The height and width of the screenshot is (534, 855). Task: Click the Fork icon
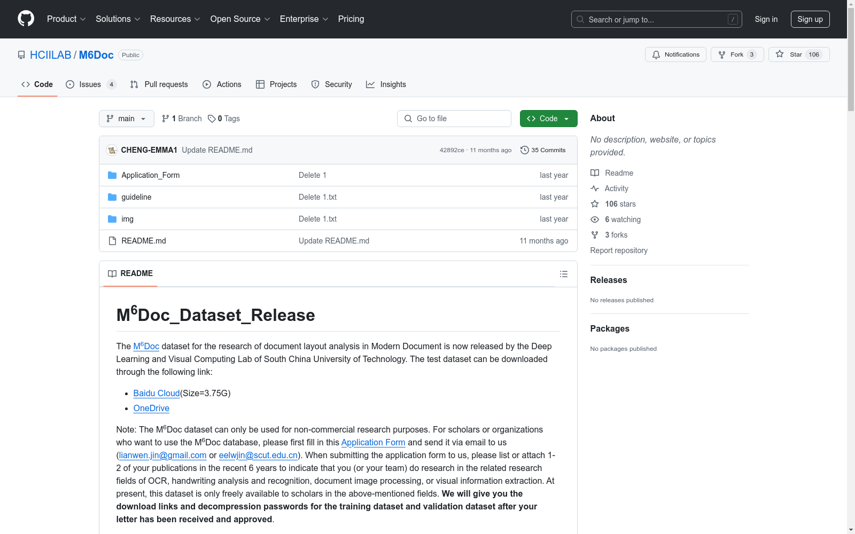coord(722,54)
